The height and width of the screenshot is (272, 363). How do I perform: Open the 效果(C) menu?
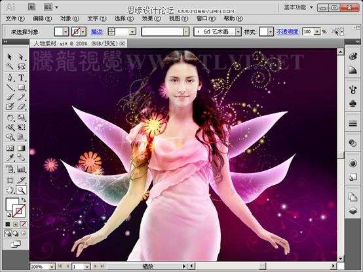(x=151, y=18)
